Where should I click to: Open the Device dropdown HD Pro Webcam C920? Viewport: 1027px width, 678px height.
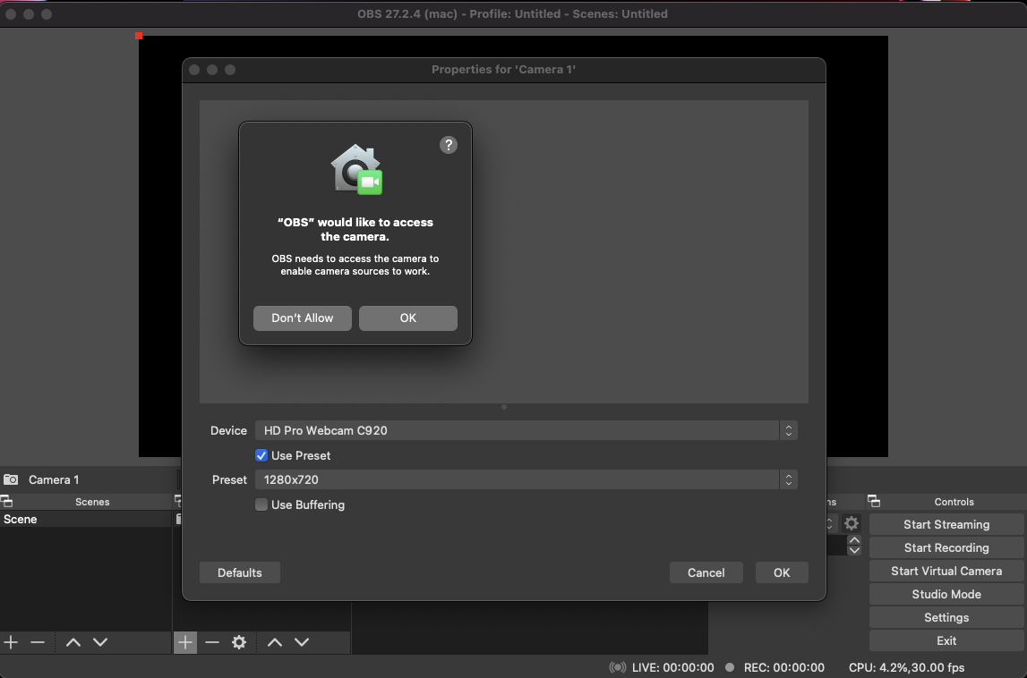(x=526, y=430)
